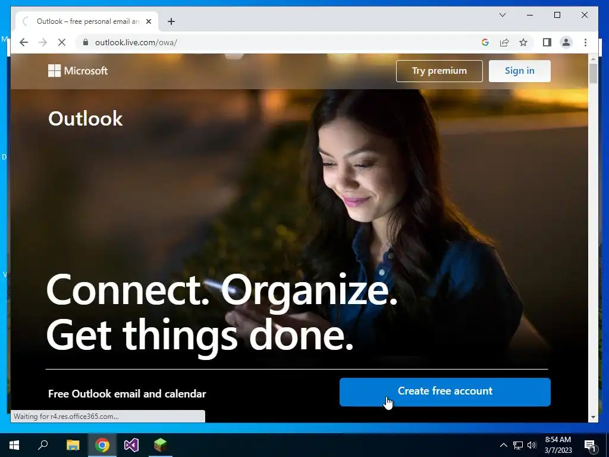The height and width of the screenshot is (457, 609).
Task: Close the Outlook tab
Action: [x=148, y=21]
